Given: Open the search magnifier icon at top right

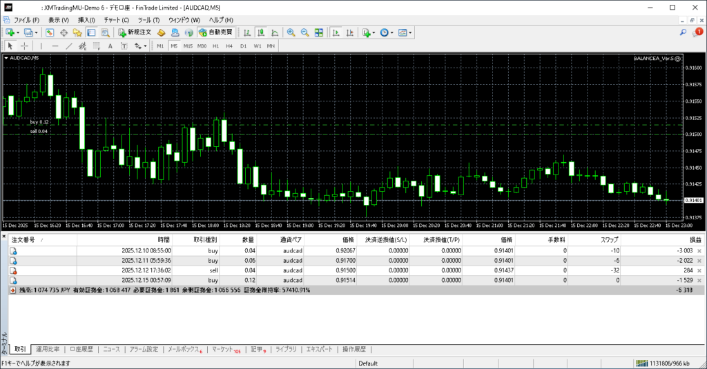Looking at the screenshot, I should 684,32.
